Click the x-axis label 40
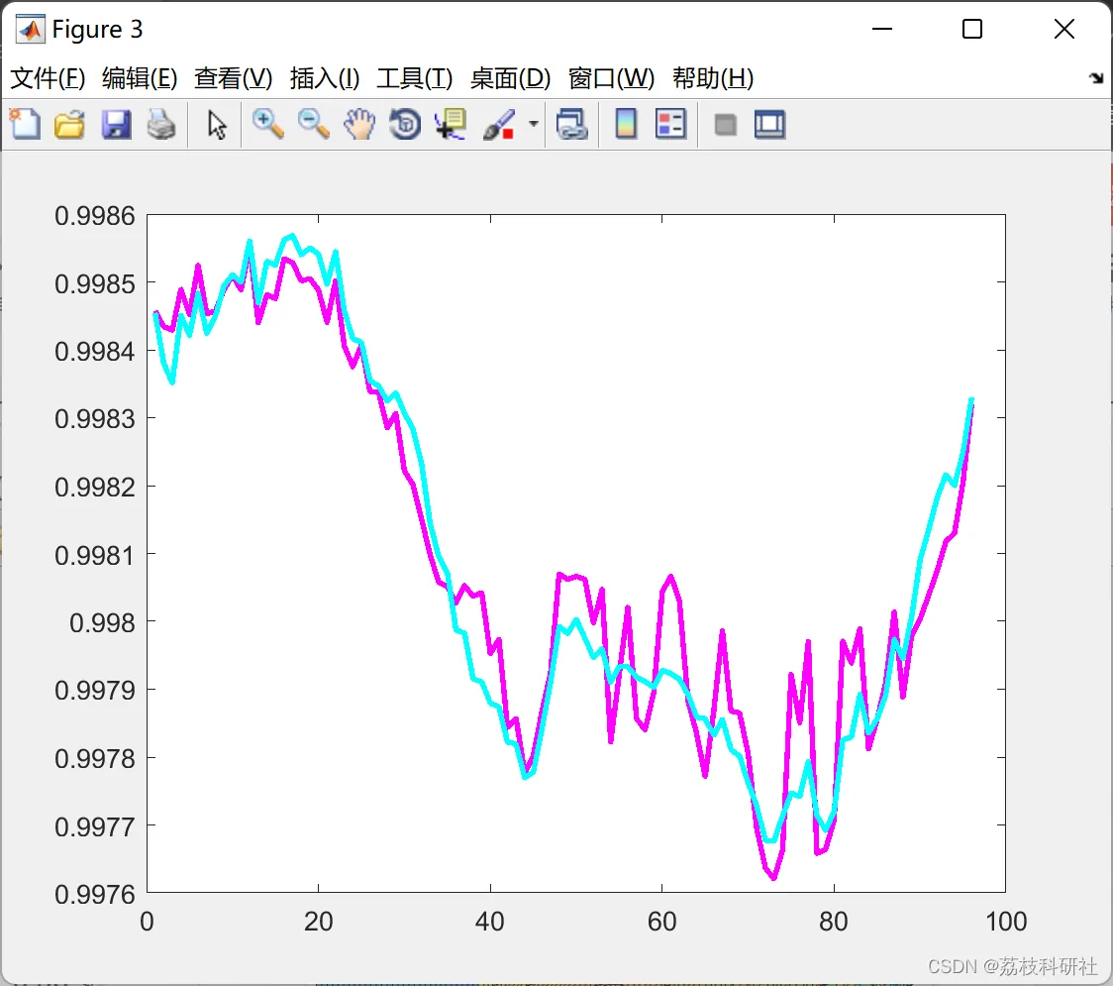Screen dimensions: 1113x986 (x=490, y=922)
